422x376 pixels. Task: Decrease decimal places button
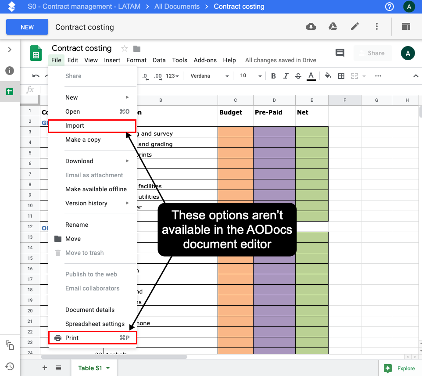pyautogui.click(x=145, y=76)
